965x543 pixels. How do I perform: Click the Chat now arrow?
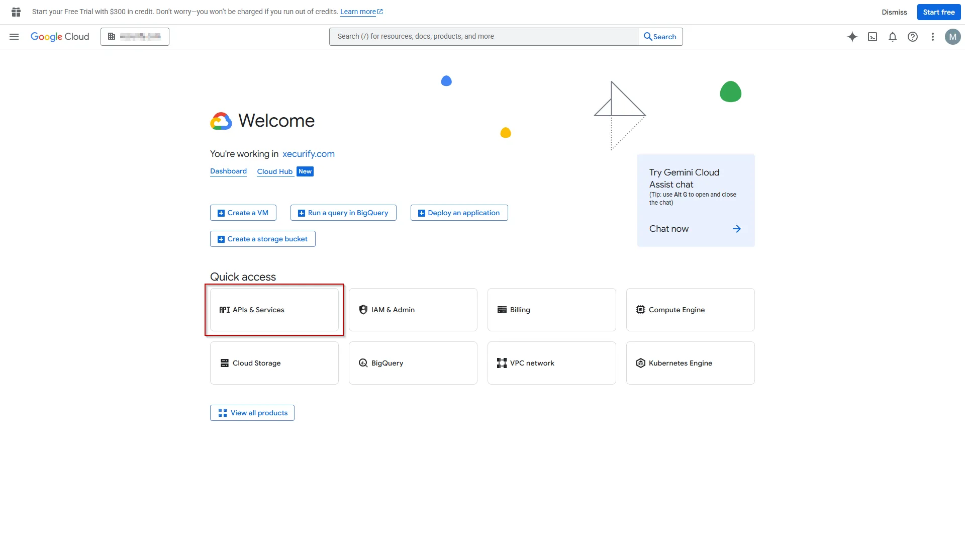tap(736, 229)
